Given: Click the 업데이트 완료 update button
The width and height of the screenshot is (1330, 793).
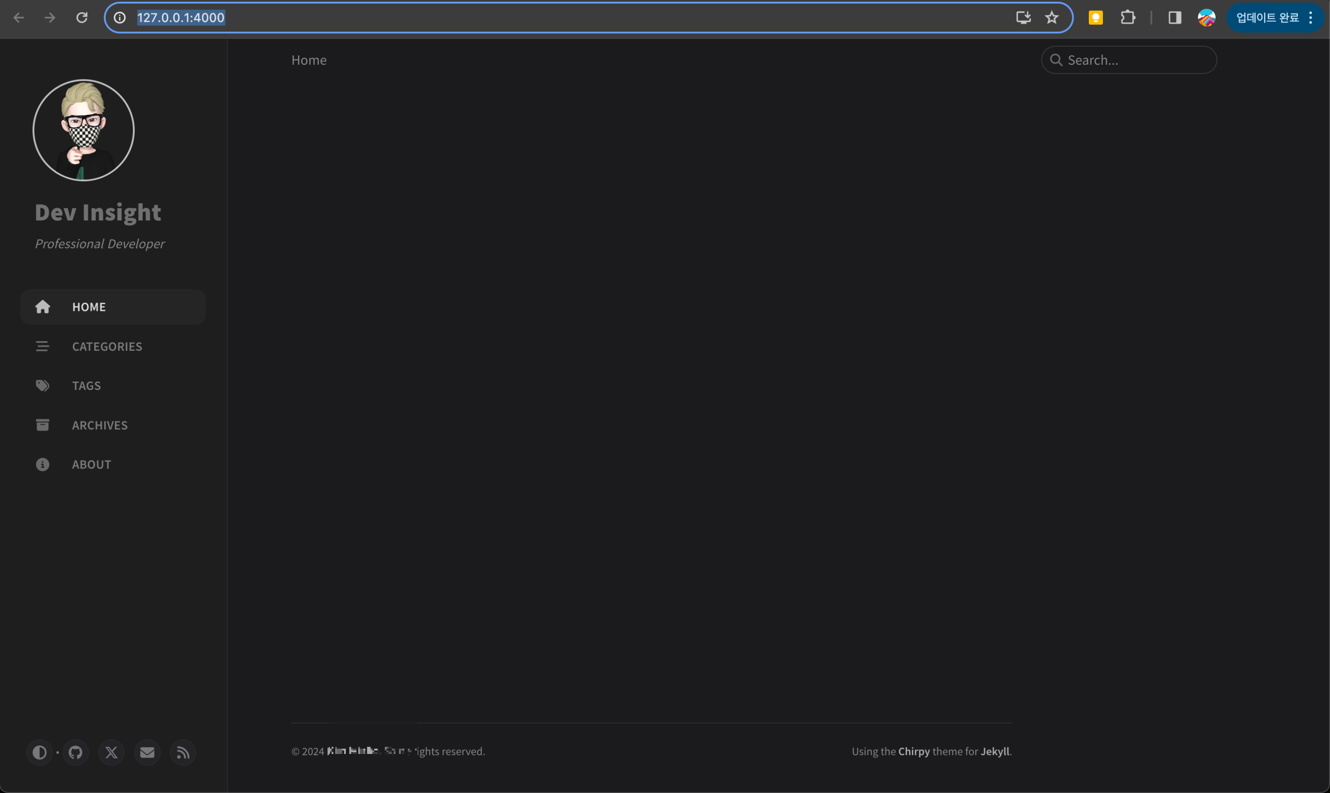Looking at the screenshot, I should pyautogui.click(x=1267, y=18).
